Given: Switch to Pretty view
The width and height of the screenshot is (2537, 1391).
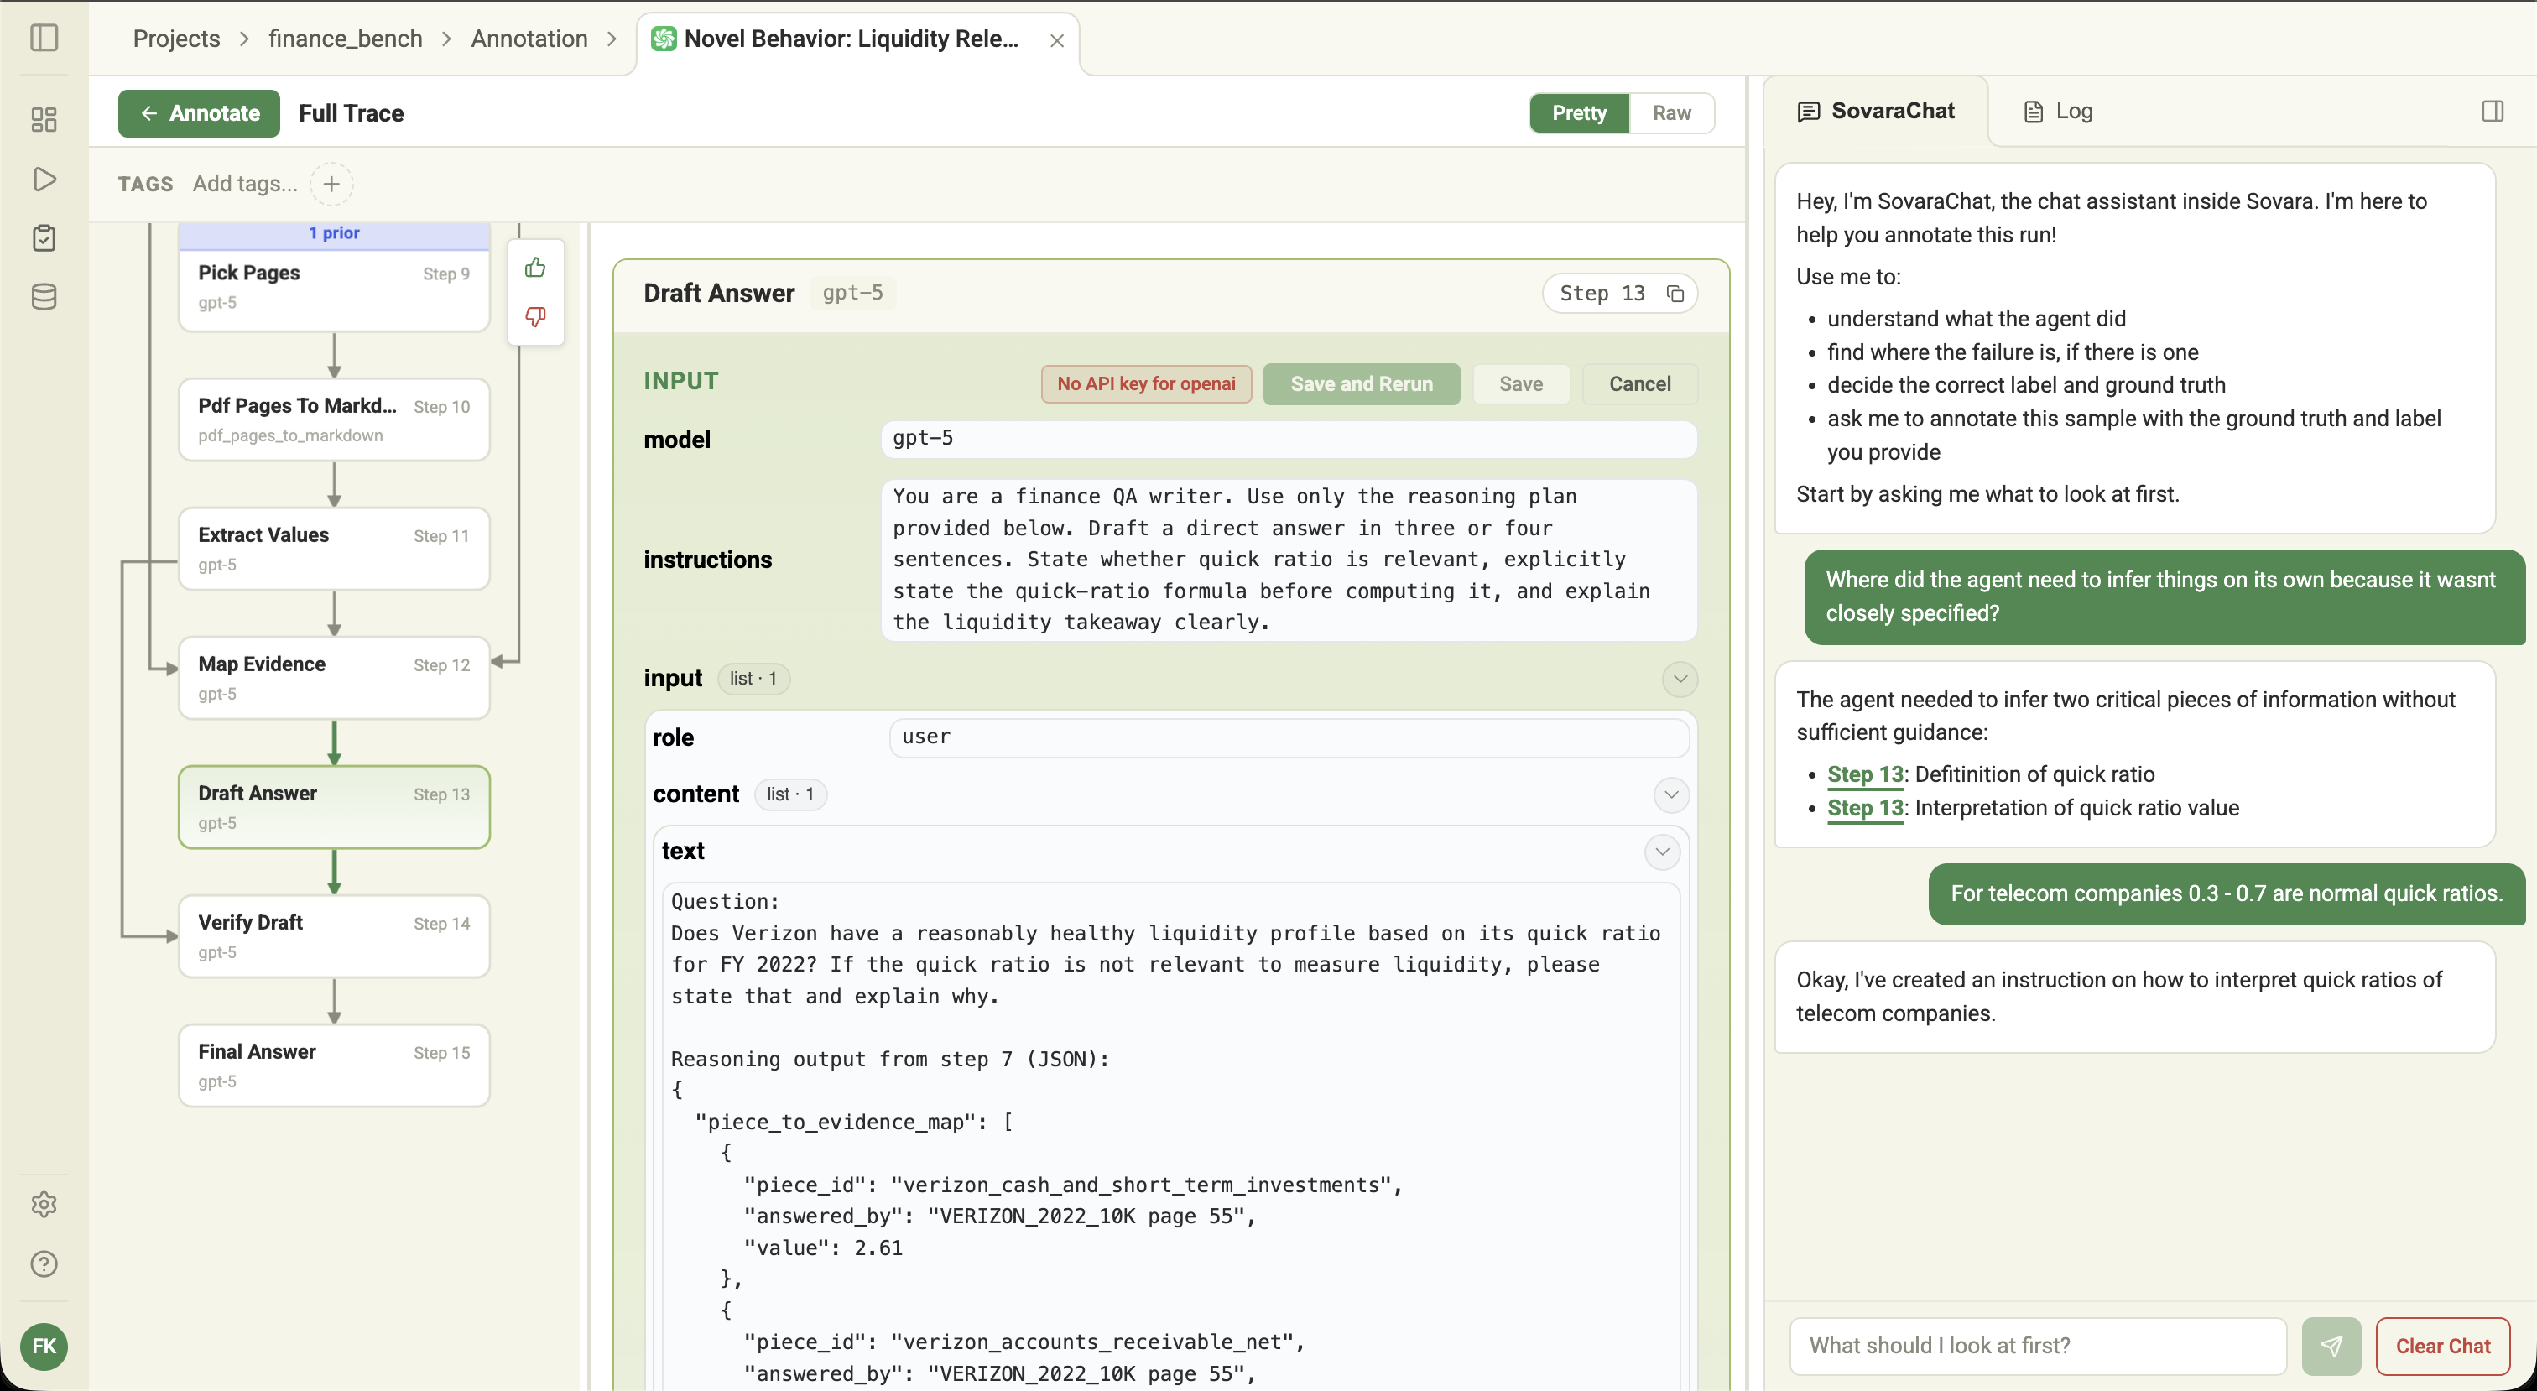Looking at the screenshot, I should point(1580,113).
